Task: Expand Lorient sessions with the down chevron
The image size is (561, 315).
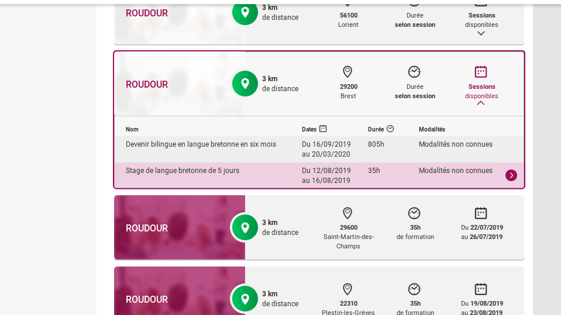Action: coord(481,33)
